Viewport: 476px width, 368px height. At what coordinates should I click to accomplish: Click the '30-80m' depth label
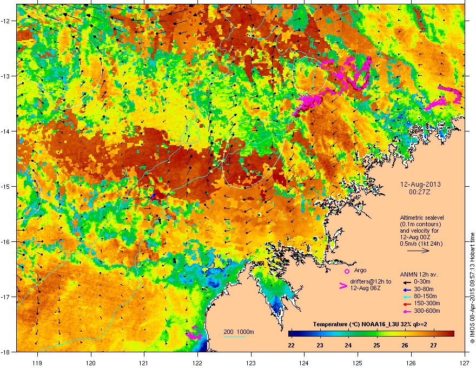pos(424,289)
